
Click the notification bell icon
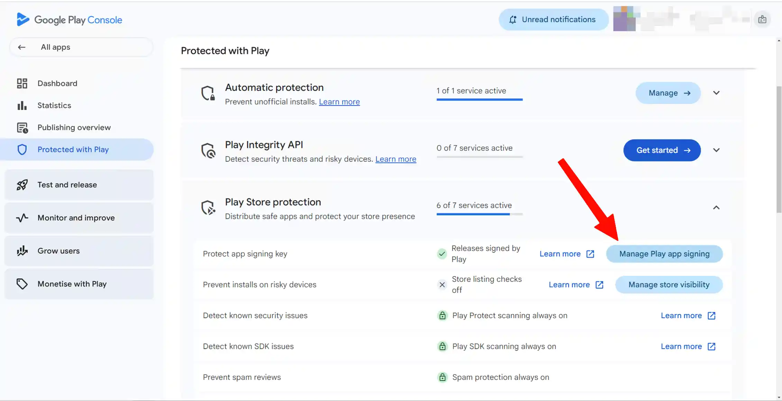513,20
